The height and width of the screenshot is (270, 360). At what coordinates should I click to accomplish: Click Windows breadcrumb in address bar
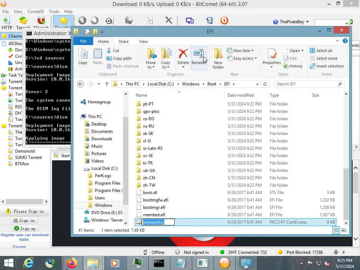(191, 84)
